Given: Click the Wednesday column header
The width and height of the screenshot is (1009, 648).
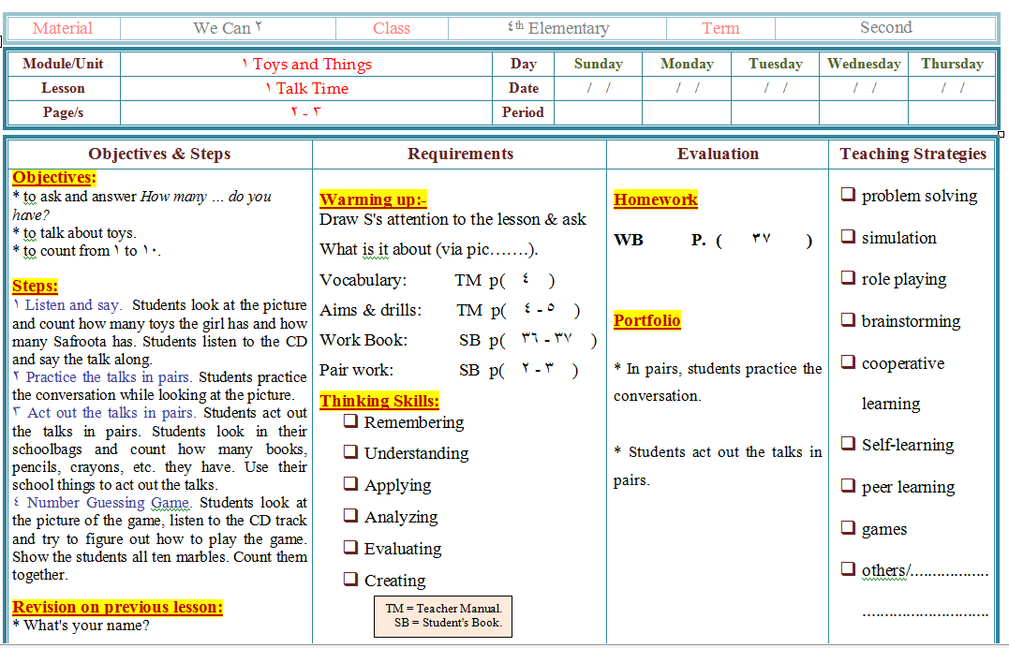Looking at the screenshot, I should click(x=864, y=64).
